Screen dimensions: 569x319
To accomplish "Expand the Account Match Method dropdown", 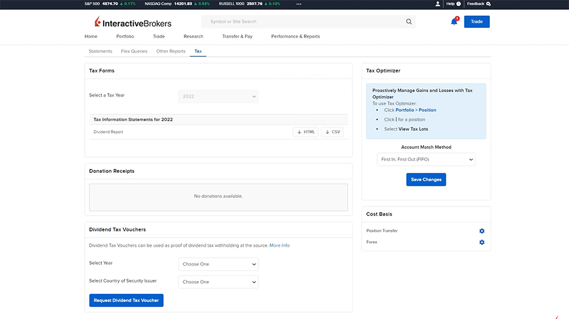I will point(426,160).
